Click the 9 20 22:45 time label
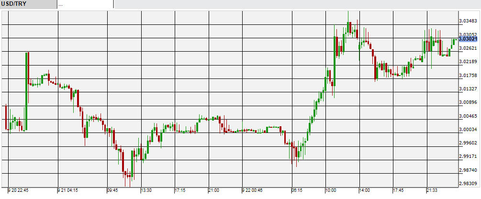This screenshot has width=481, height=199. (x=19, y=190)
